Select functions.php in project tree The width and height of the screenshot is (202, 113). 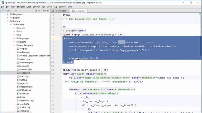25,70
